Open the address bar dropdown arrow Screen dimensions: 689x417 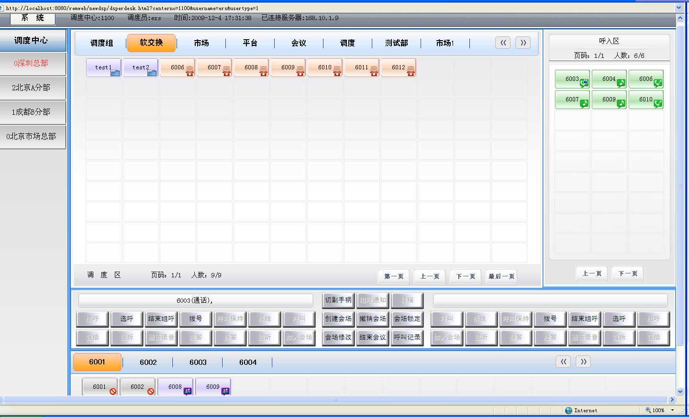click(x=678, y=8)
